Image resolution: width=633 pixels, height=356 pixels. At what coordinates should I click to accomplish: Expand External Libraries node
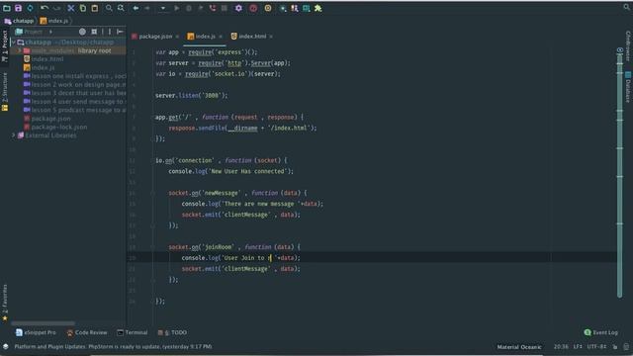(x=13, y=135)
